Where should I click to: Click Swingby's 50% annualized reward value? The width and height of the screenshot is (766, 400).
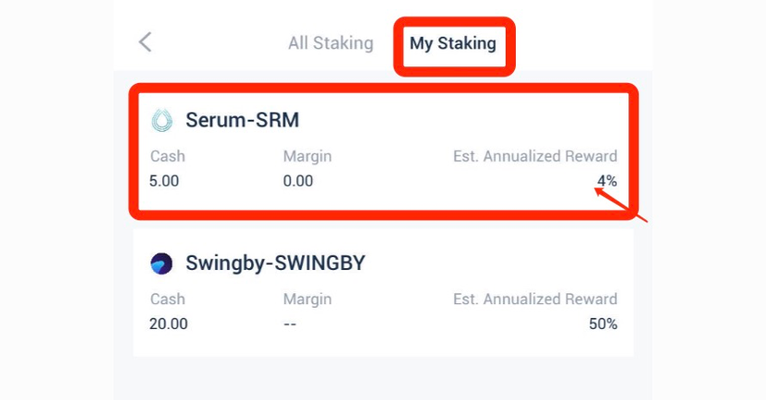603,324
